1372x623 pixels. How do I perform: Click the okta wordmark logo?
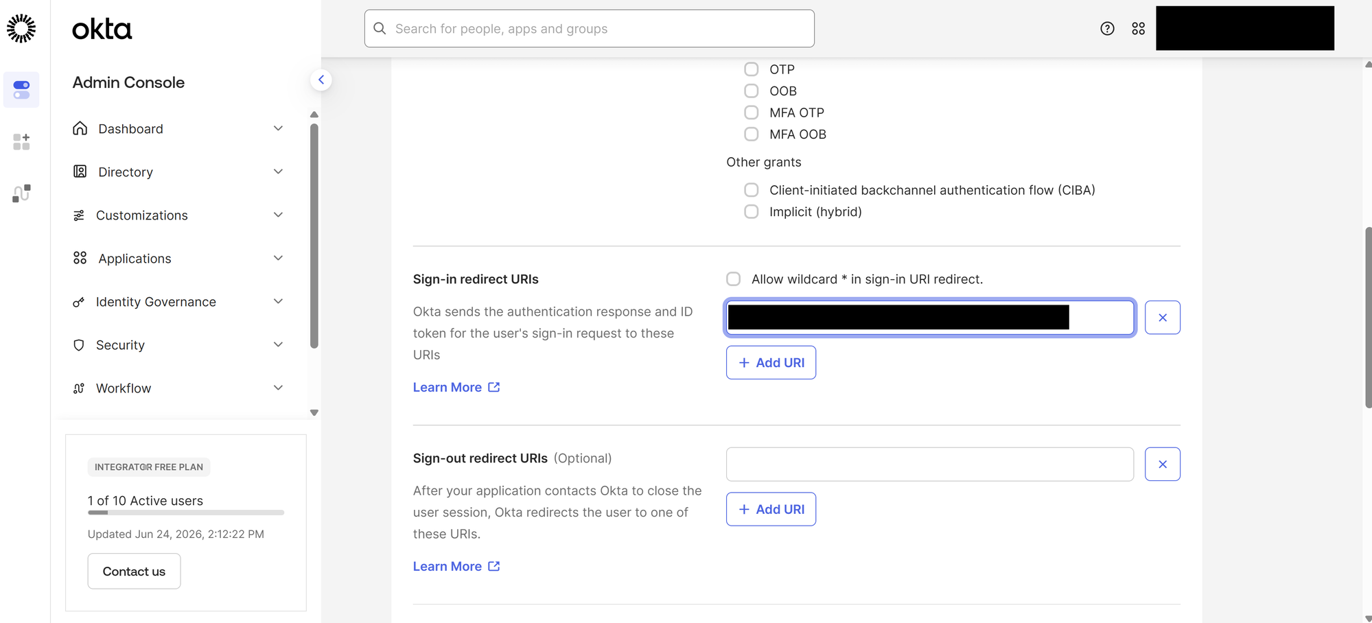(x=102, y=29)
